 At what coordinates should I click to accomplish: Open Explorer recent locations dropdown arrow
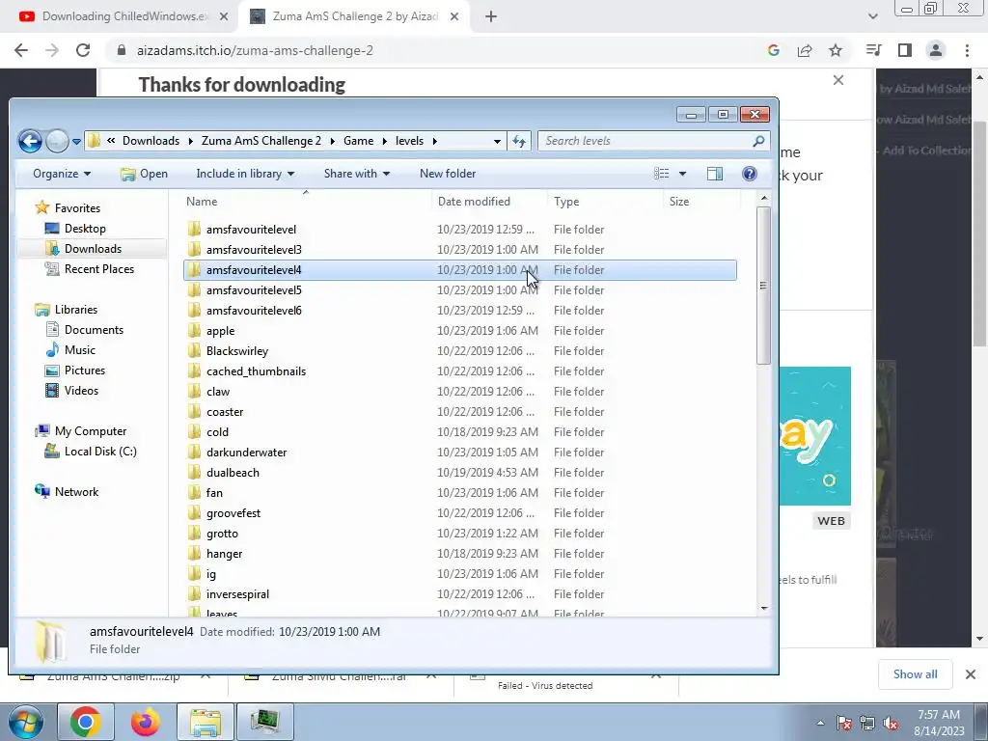(76, 142)
